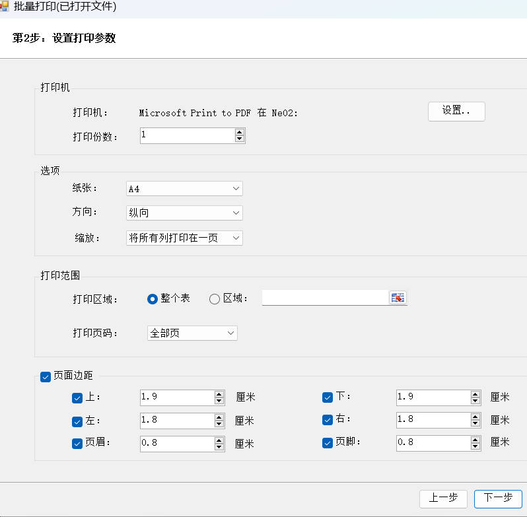
Task: Expand the 打印页码 全部页 dropdown
Action: point(192,333)
